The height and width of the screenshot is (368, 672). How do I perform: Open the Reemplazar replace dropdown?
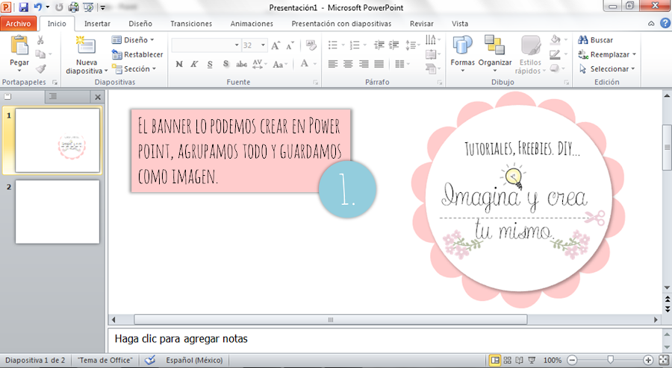(607, 54)
